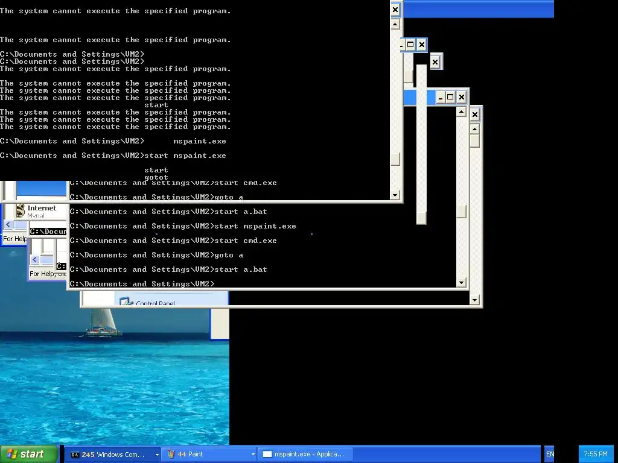Click the scroll-up arrow of the front error cmd window

point(395,24)
